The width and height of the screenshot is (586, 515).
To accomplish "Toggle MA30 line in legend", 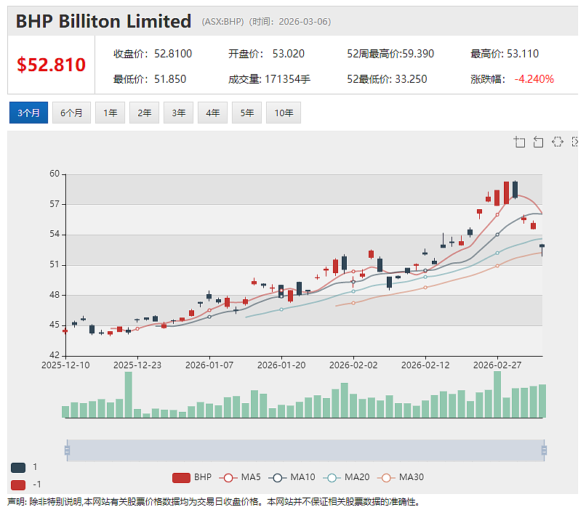I will click(x=401, y=478).
